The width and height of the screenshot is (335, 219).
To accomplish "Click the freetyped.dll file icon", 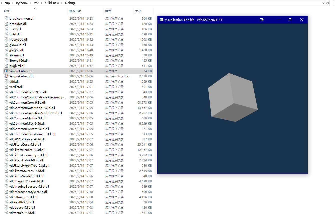I will pos(6,39).
